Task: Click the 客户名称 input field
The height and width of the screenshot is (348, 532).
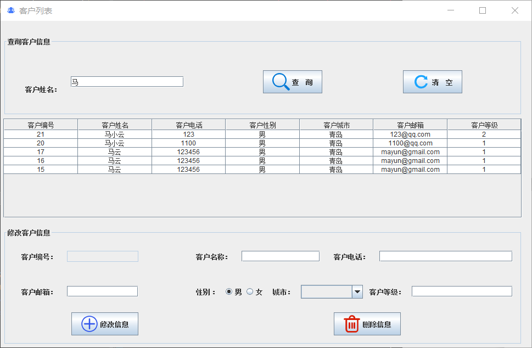Action: click(x=281, y=256)
